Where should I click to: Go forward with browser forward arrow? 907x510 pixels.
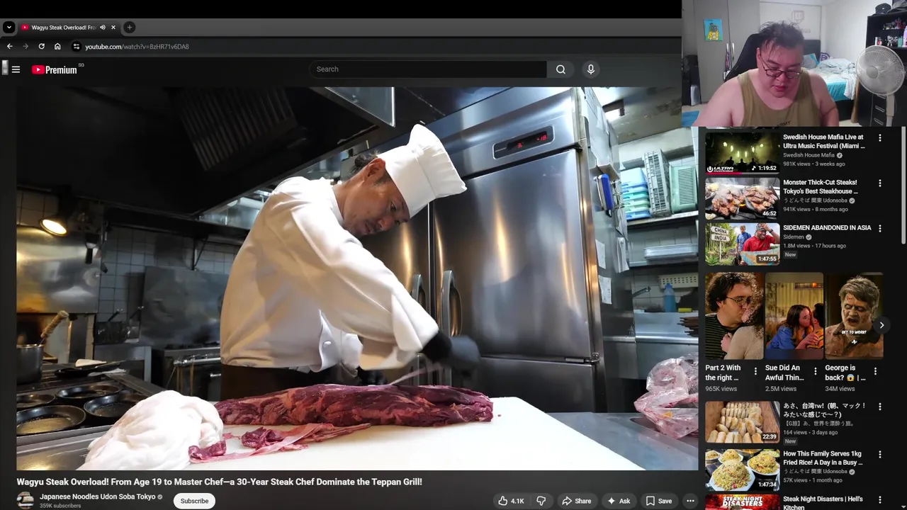26,46
